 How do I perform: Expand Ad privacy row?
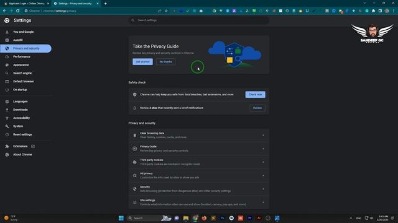click(x=199, y=175)
